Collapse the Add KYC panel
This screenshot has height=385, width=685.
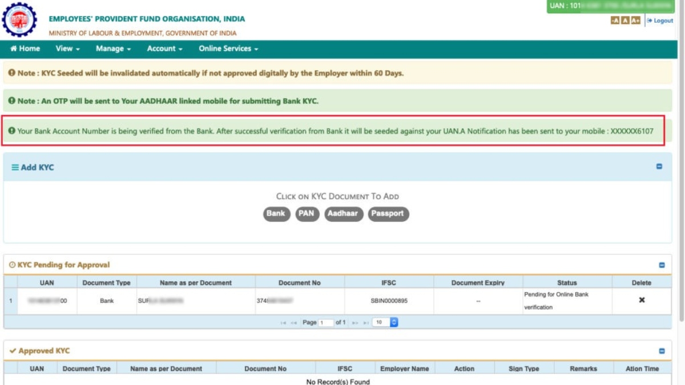click(x=659, y=167)
